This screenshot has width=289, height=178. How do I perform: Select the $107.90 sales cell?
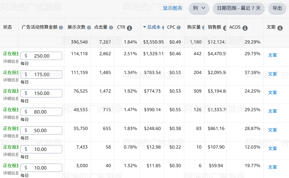(x=216, y=147)
